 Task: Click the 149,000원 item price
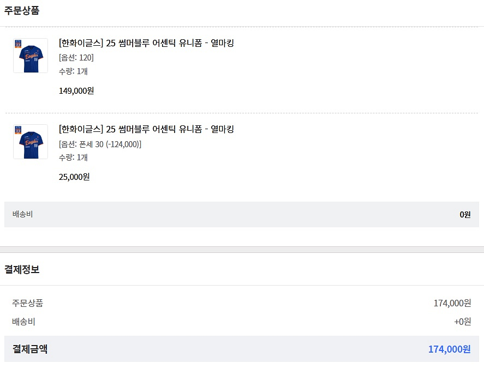coord(76,90)
